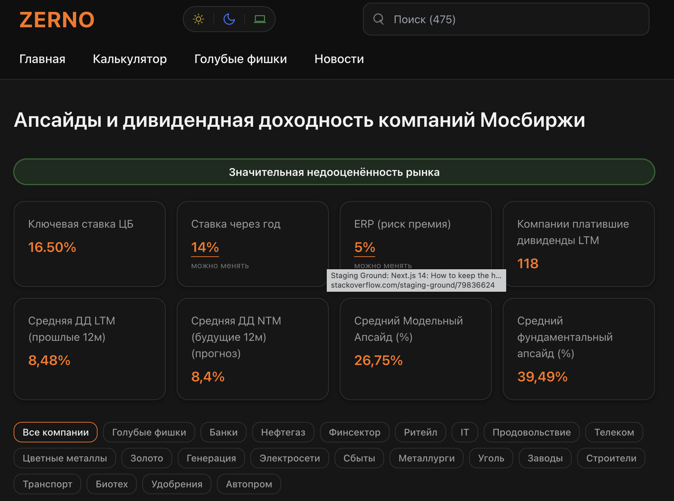Viewport: 674px width, 501px height.
Task: Enable the "Нефтегаз" filter chip
Action: (x=283, y=432)
